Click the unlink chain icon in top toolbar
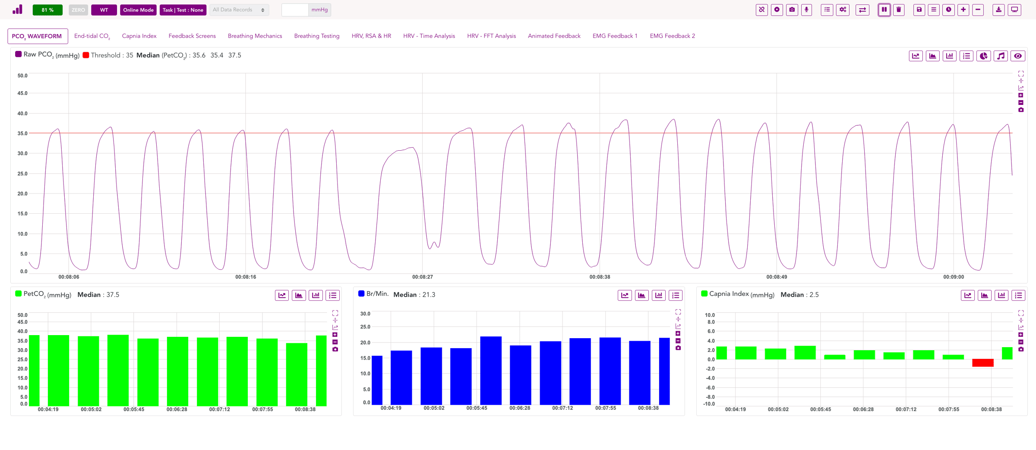The image size is (1036, 450). [762, 10]
